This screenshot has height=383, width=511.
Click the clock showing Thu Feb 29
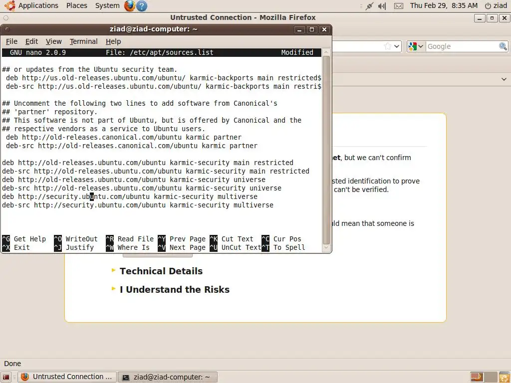pyautogui.click(x=444, y=5)
